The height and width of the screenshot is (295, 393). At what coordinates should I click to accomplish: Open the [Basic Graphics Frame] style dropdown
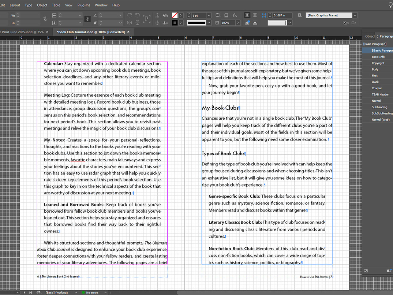[x=355, y=15]
